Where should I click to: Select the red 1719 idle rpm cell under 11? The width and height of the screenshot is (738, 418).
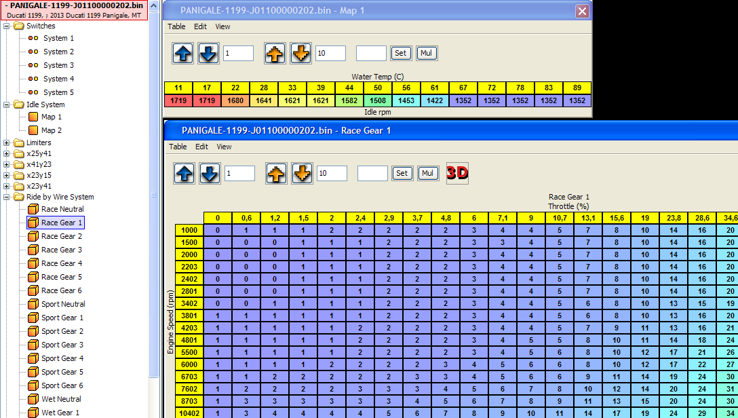click(x=178, y=100)
